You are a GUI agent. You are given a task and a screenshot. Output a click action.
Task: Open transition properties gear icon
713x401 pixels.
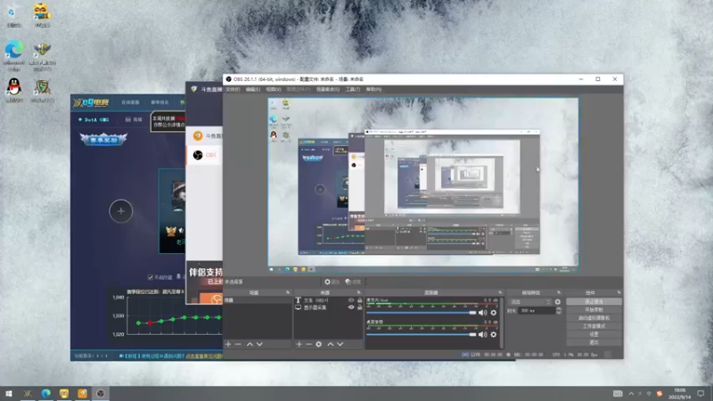click(558, 302)
